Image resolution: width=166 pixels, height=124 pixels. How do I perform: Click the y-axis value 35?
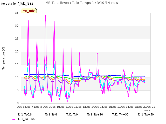pos(17,13)
